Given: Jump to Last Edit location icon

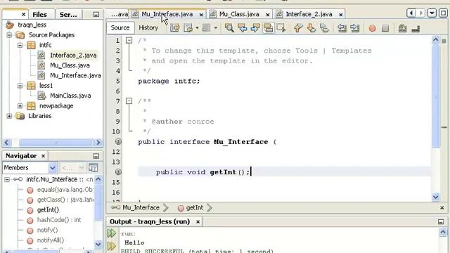Looking at the screenshot, I should pyautogui.click(x=175, y=28).
